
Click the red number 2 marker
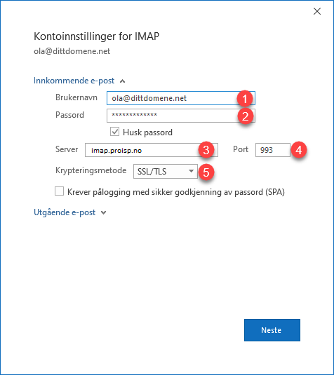pyautogui.click(x=245, y=116)
